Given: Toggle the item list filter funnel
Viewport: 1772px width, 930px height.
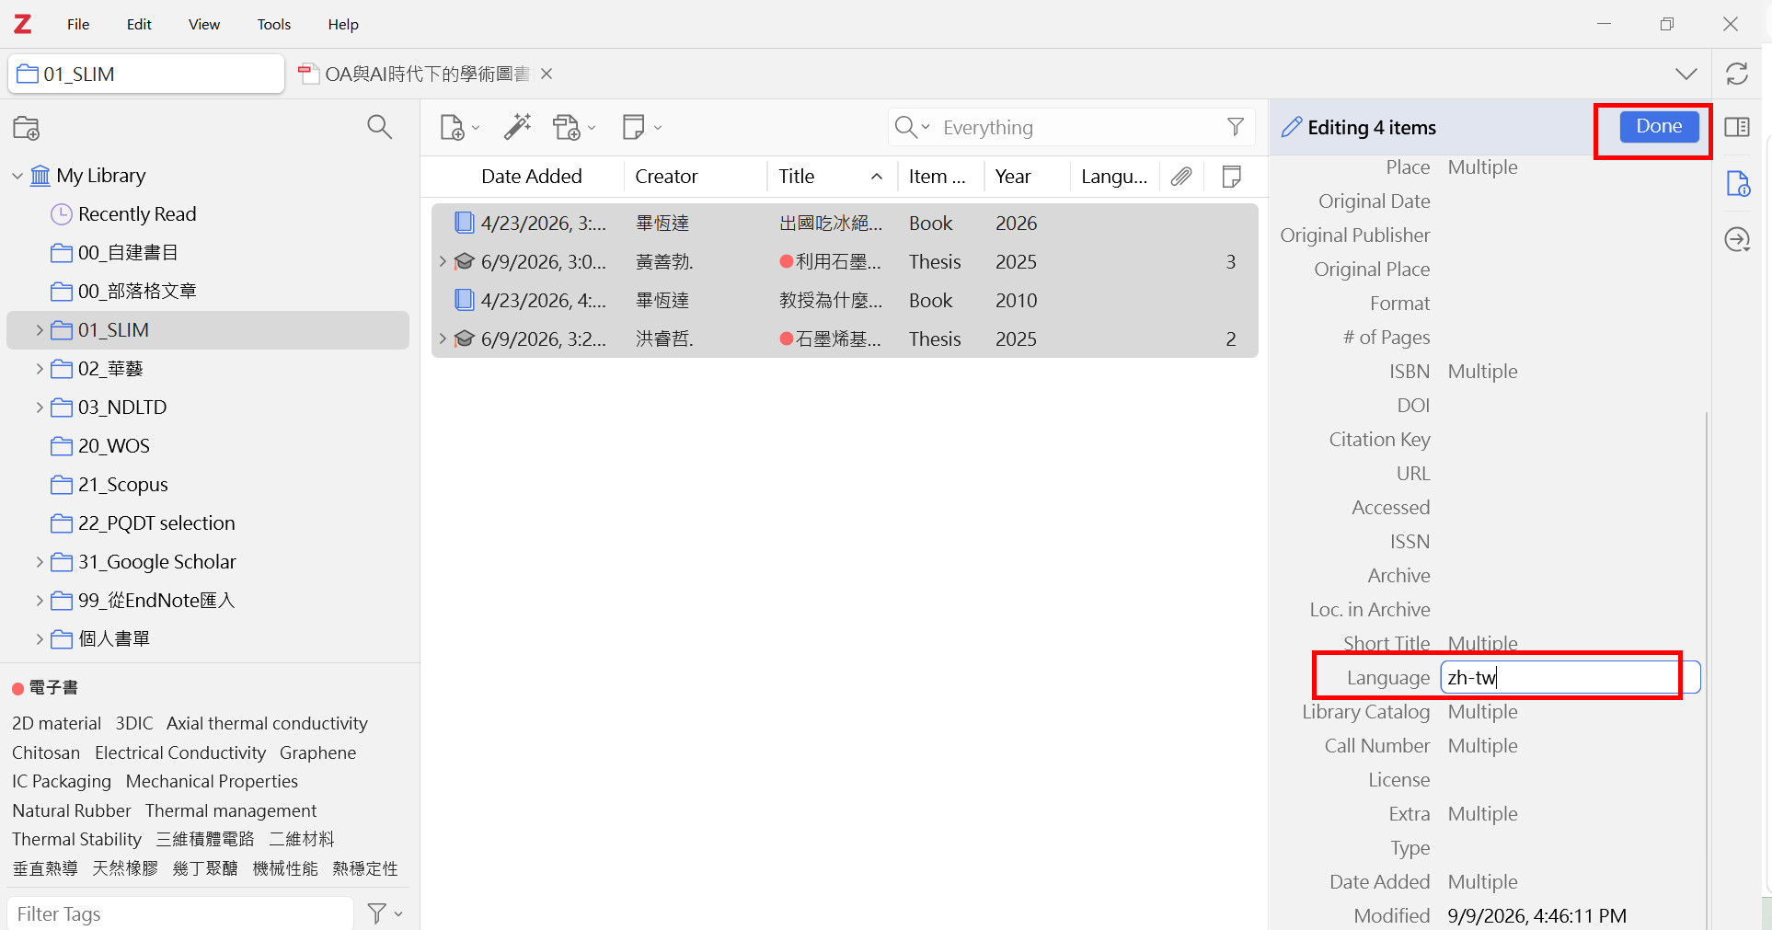Looking at the screenshot, I should (x=1235, y=127).
